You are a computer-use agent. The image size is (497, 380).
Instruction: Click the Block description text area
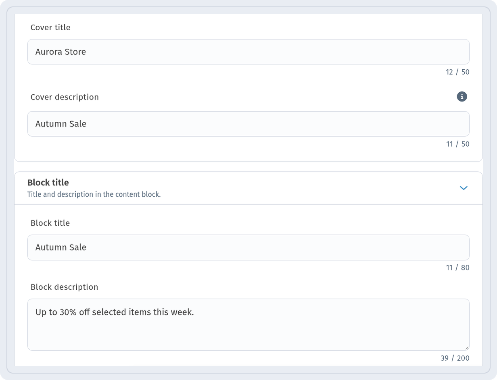coord(248,324)
